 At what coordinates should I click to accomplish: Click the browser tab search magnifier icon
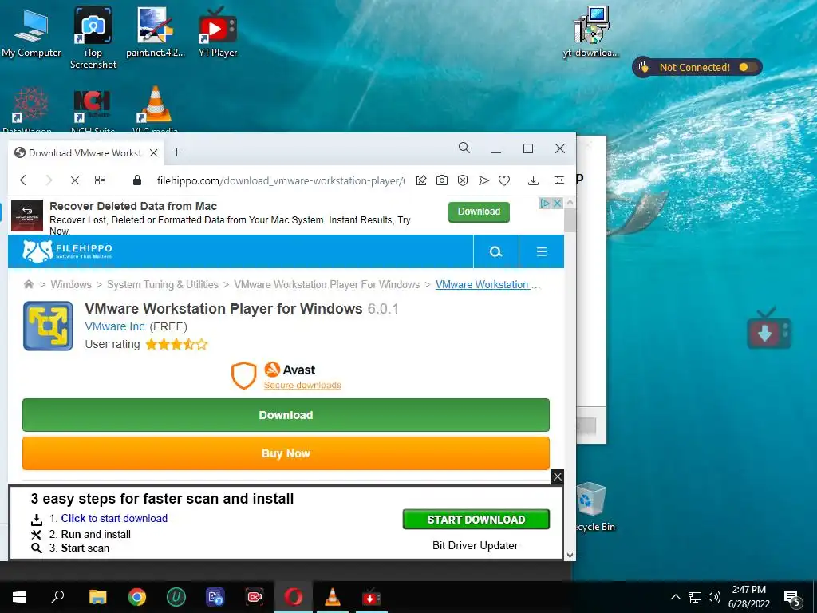(464, 148)
